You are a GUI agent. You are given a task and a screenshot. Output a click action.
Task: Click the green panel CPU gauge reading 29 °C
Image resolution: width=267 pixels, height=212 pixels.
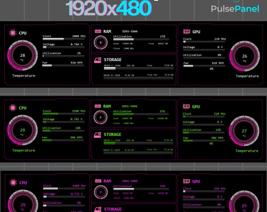(22, 130)
